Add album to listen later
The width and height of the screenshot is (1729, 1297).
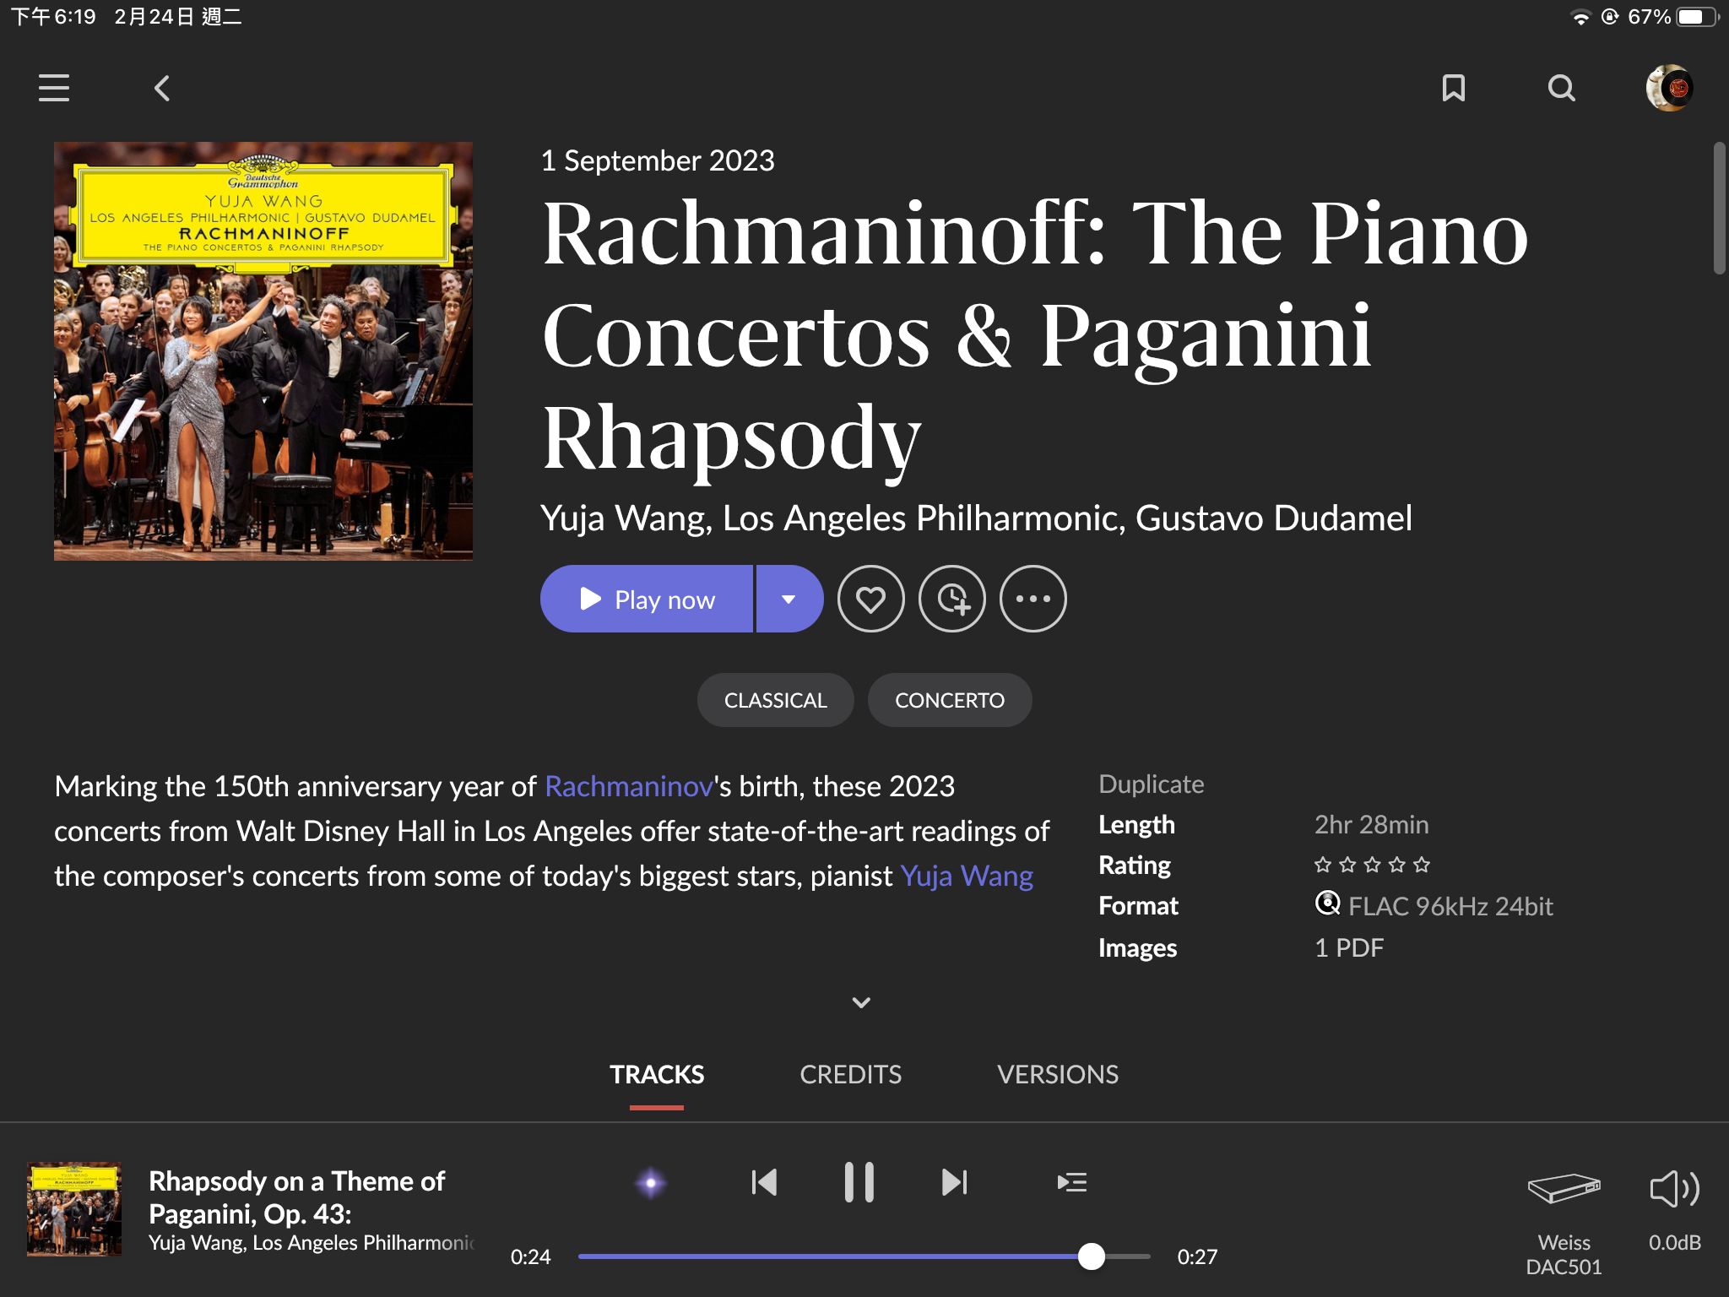click(952, 599)
